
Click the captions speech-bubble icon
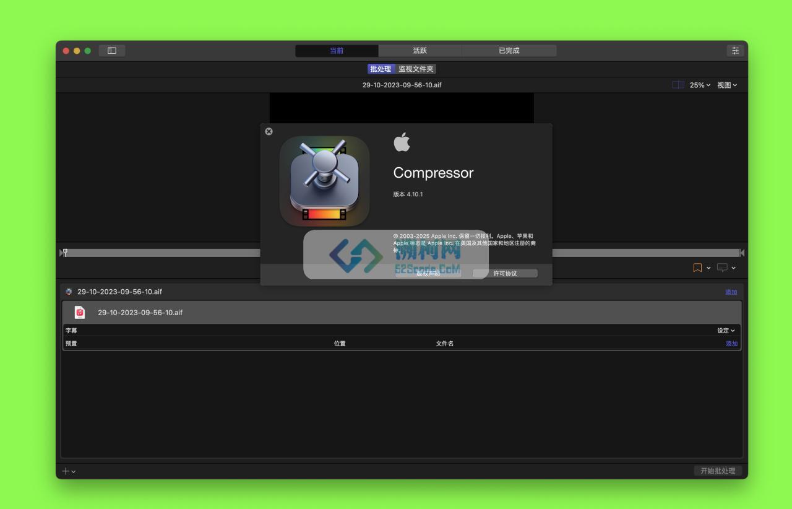[722, 268]
